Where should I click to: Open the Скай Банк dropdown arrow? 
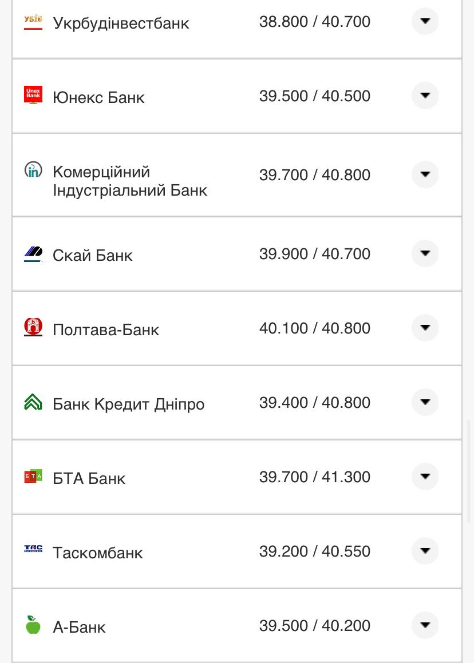pyautogui.click(x=425, y=253)
